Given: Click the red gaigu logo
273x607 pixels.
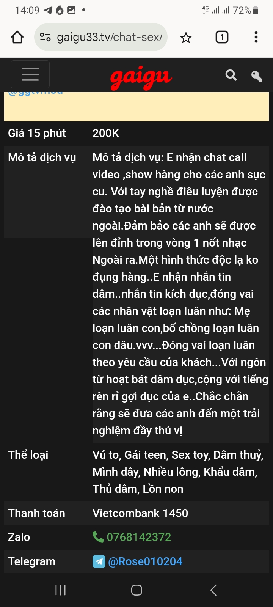Looking at the screenshot, I should (141, 78).
